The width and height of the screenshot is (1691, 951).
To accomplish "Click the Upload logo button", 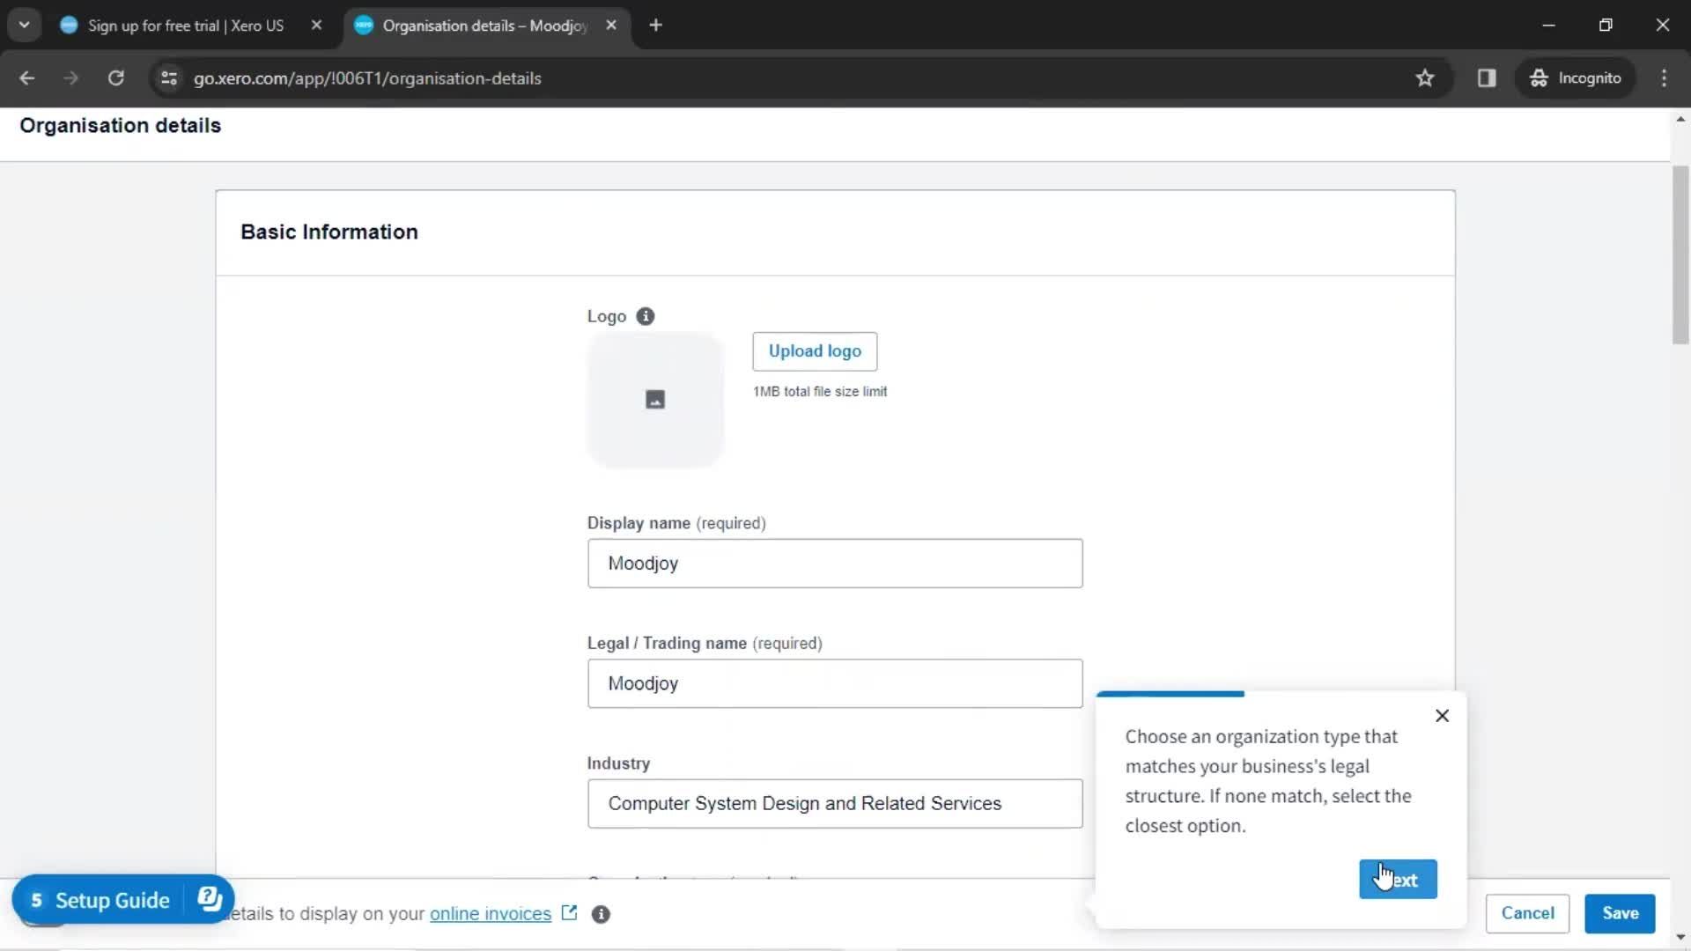I will 815,351.
